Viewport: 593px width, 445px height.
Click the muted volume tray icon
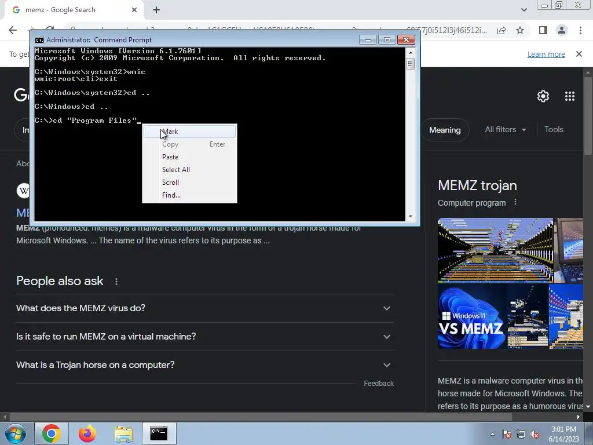[x=535, y=435]
